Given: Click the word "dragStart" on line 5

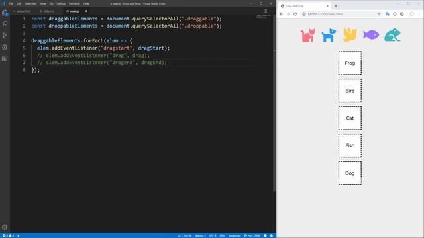Looking at the screenshot, I should 151,48.
